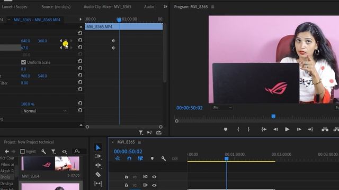This screenshot has width=339, height=190.
Task: Click the Project panel filter icon
Action: (53, 151)
